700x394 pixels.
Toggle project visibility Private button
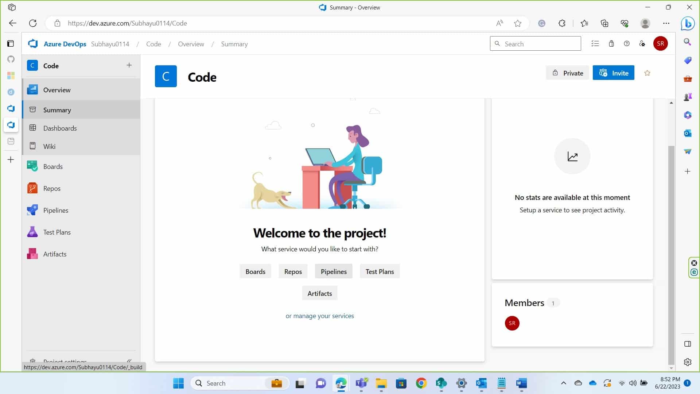567,73
